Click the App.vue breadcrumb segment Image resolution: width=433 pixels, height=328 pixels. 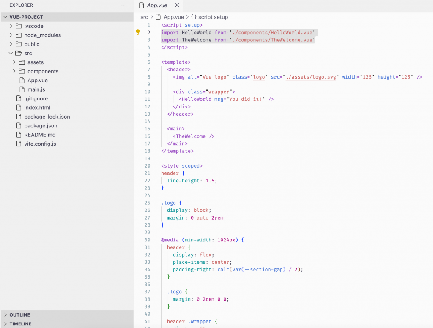pos(174,17)
